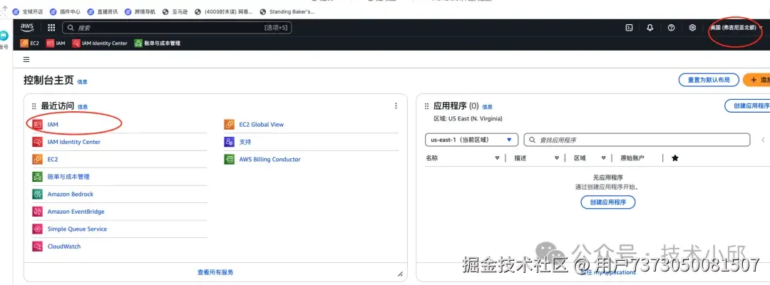Open 账单与成本管理 shortcut in favorites bar

(157, 43)
